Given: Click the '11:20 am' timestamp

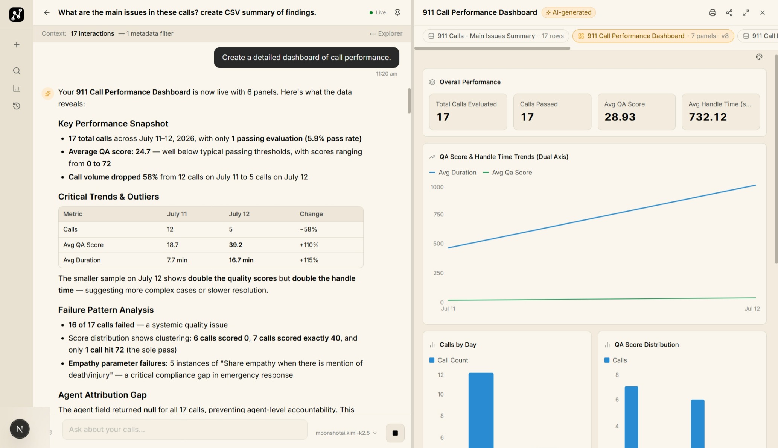Looking at the screenshot, I should [387, 74].
